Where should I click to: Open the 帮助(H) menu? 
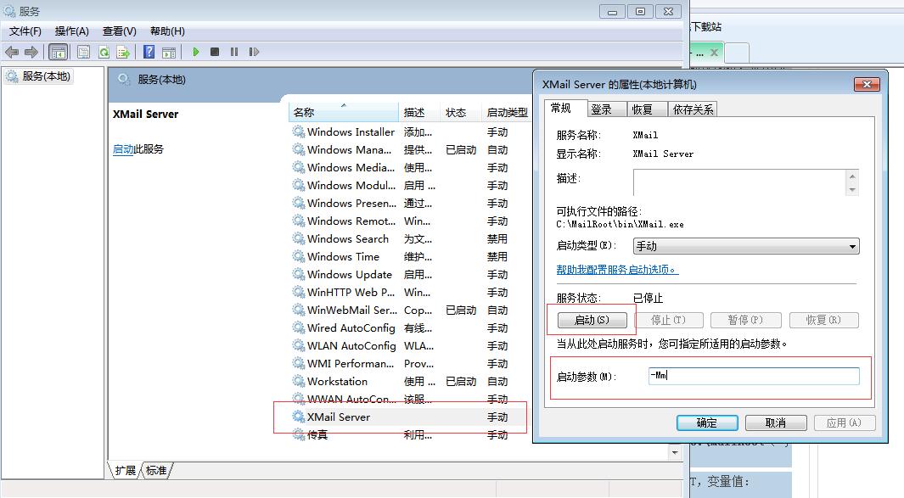[167, 31]
